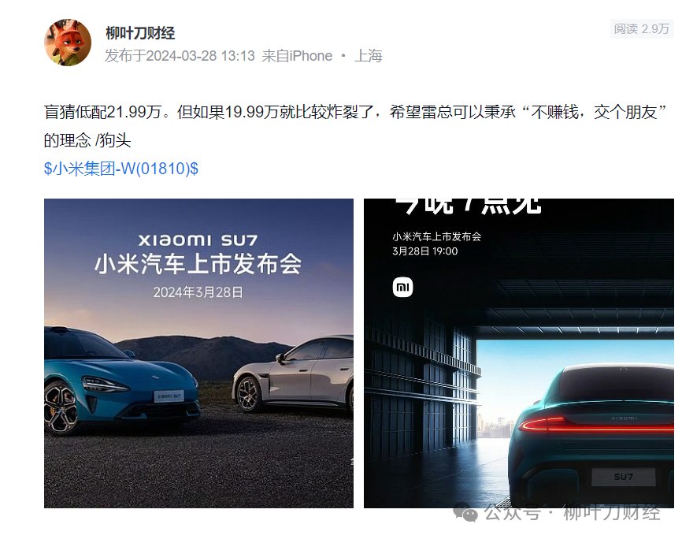The height and width of the screenshot is (539, 682).
Task: Click the 来自iPhone source label
Action: [297, 56]
